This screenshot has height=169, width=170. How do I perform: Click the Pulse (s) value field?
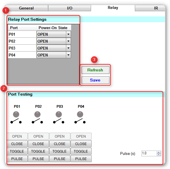pos(149,153)
